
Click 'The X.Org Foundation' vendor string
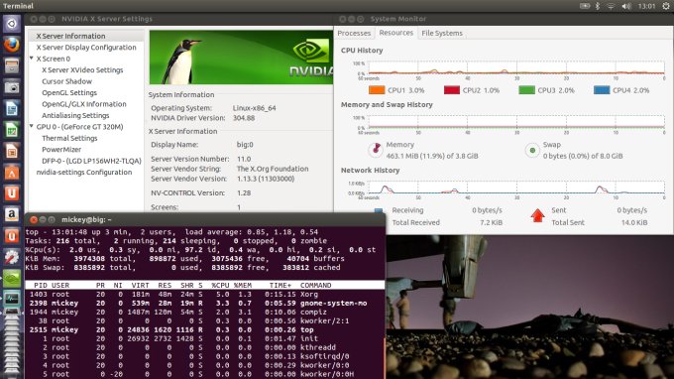(x=273, y=169)
